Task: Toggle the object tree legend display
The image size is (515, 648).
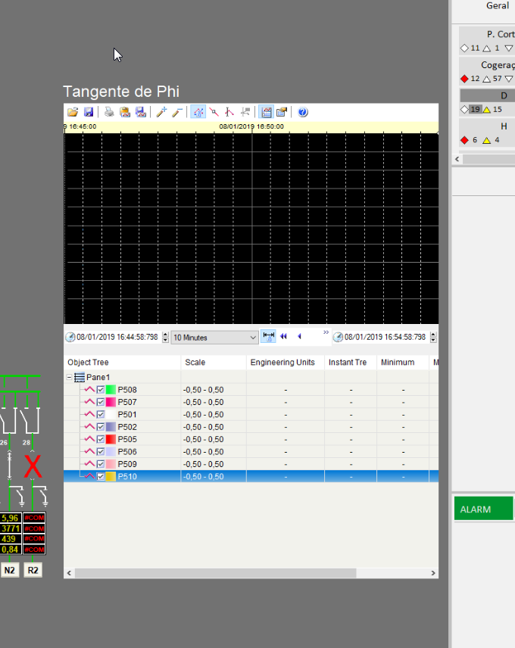Action: [x=267, y=112]
